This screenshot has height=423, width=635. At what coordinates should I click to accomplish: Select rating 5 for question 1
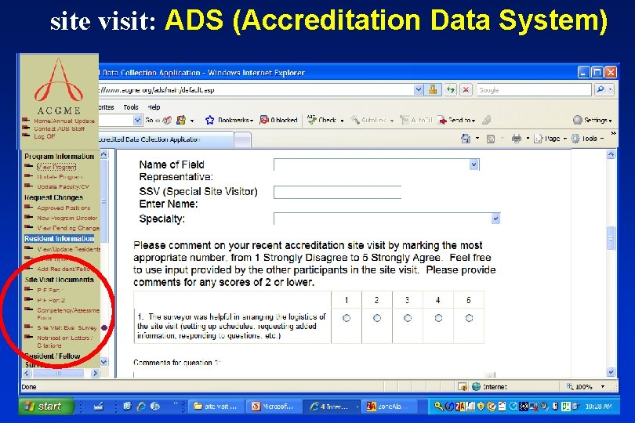coord(469,318)
